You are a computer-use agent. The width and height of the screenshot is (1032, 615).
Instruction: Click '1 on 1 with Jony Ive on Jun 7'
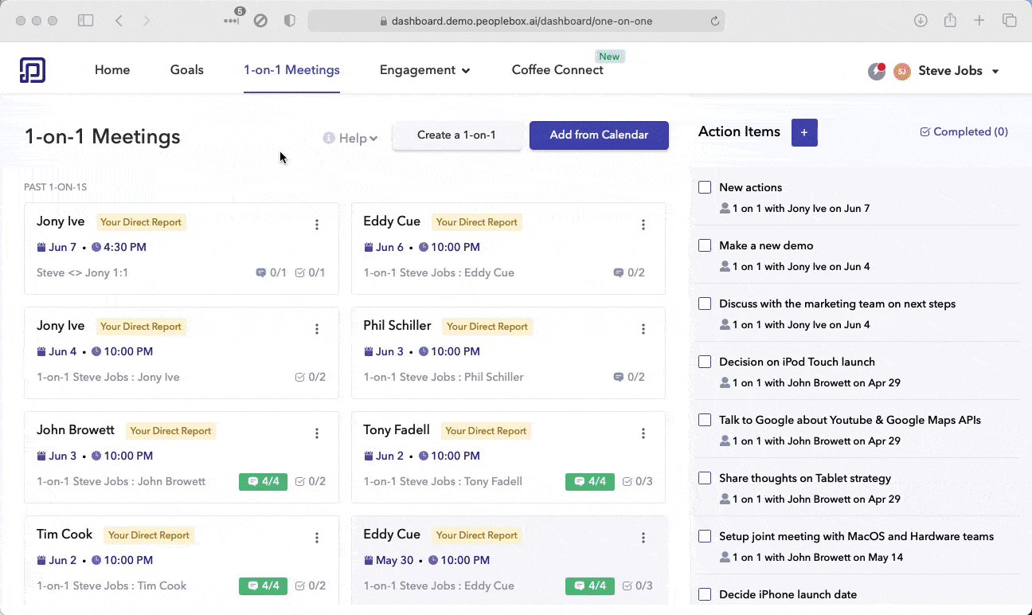click(801, 209)
